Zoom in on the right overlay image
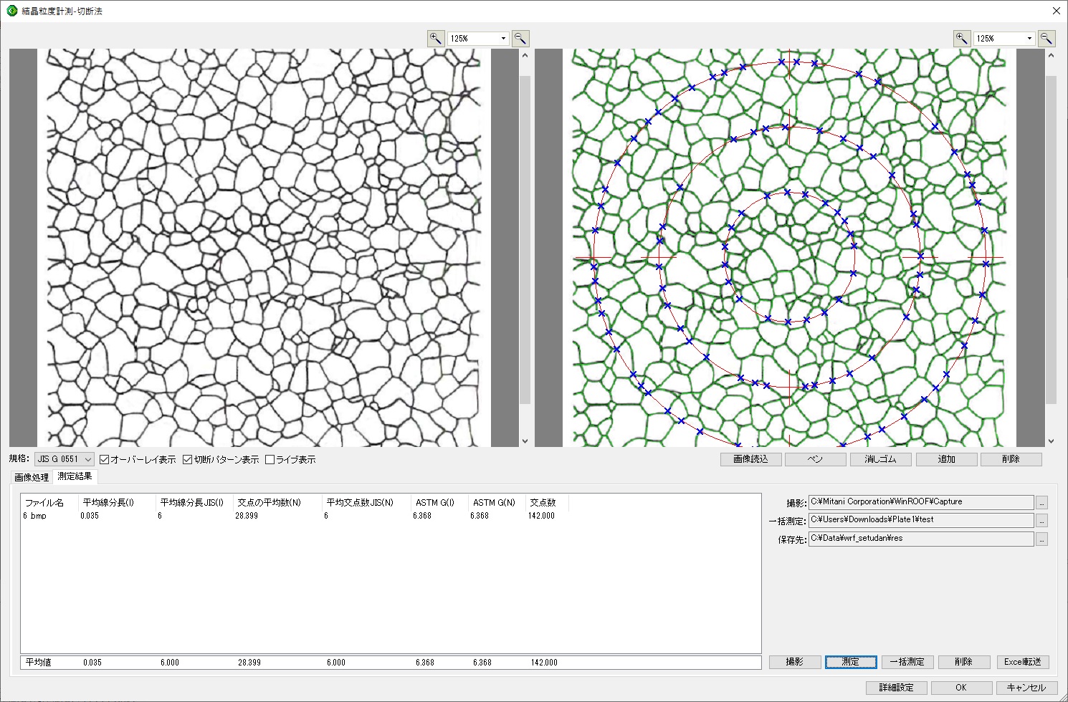This screenshot has width=1068, height=702. 961,39
